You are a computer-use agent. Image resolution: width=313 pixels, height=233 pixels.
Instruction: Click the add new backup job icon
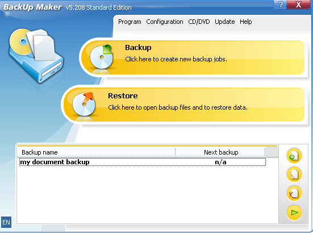pyautogui.click(x=294, y=156)
